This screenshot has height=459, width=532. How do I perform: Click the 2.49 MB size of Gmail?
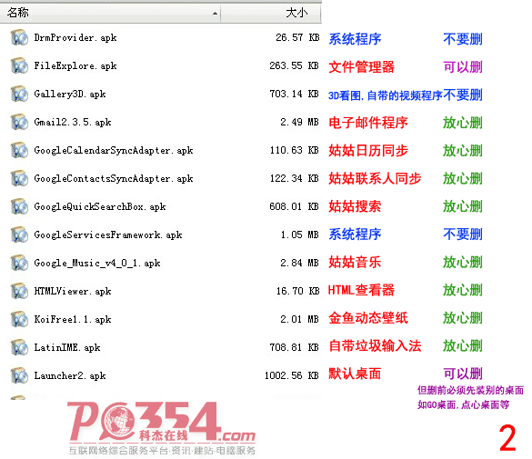point(299,122)
